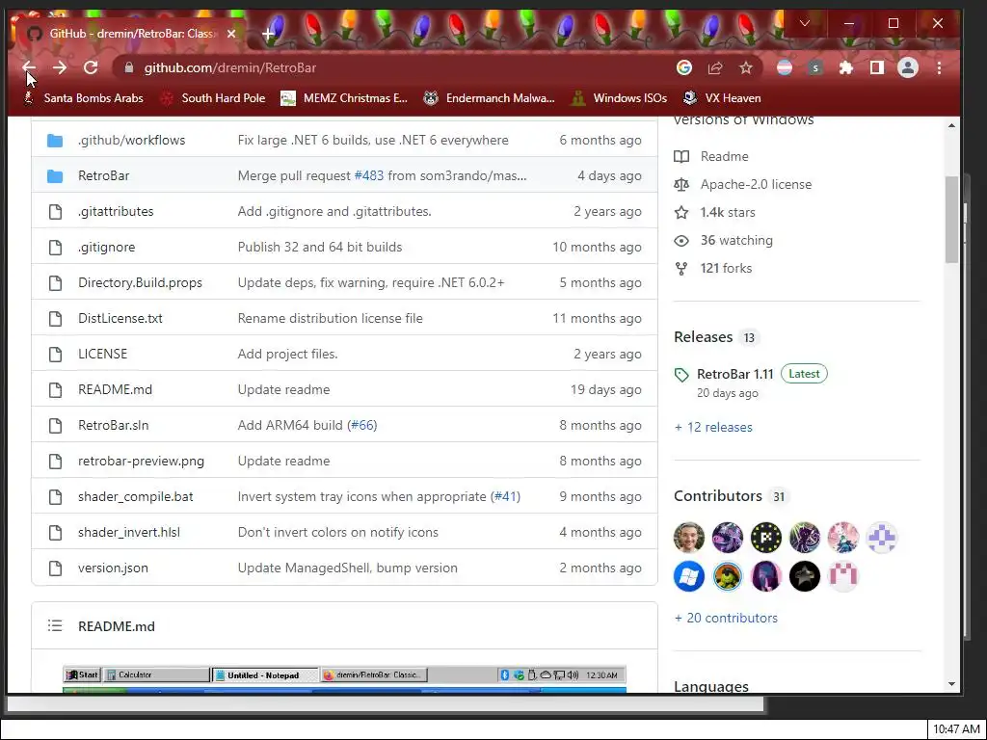The width and height of the screenshot is (987, 740).
Task: Open Directory.Build.props file
Action: point(140,282)
